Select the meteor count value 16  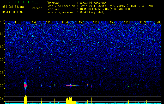[38, 12]
